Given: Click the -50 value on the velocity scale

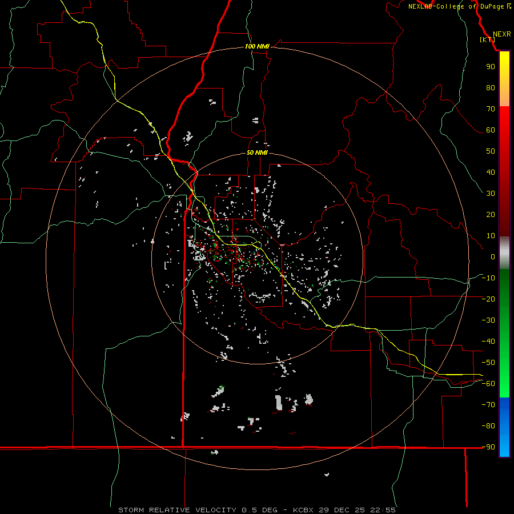Looking at the screenshot, I should coord(488,363).
